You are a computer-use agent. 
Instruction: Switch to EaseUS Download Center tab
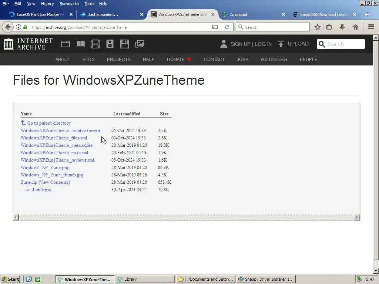coord(324,14)
